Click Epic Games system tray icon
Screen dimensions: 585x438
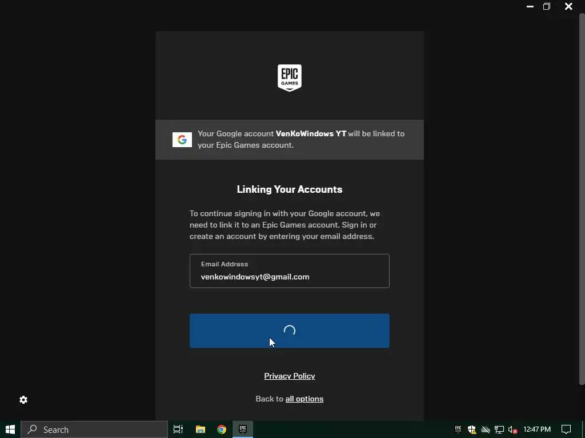(458, 429)
